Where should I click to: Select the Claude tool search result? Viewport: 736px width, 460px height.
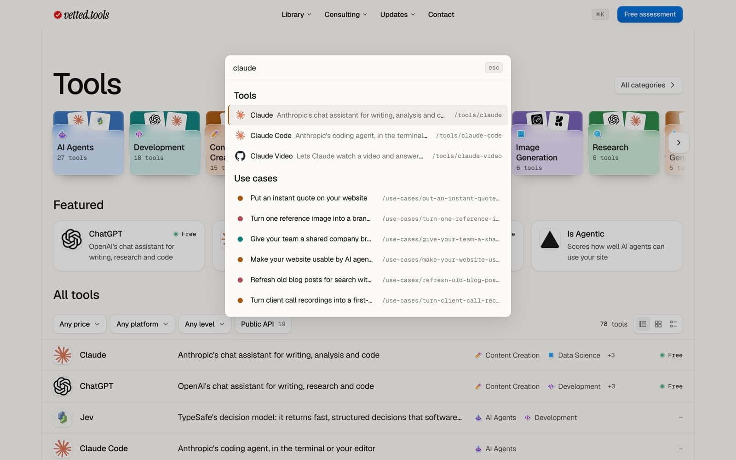(x=368, y=115)
